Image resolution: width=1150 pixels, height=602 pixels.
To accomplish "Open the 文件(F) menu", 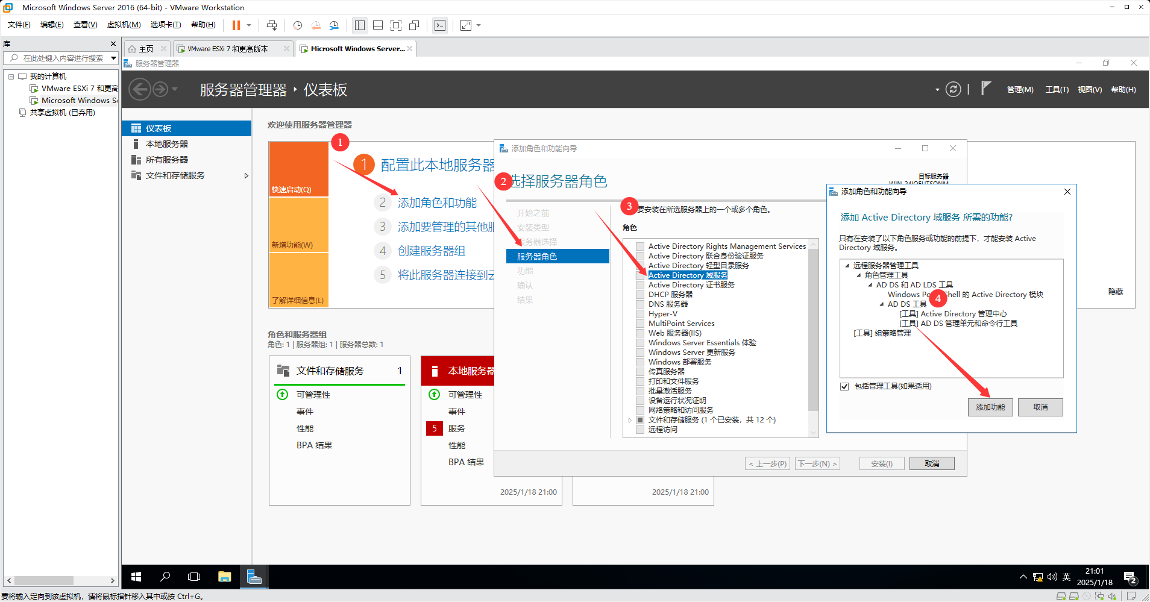I will tap(19, 25).
